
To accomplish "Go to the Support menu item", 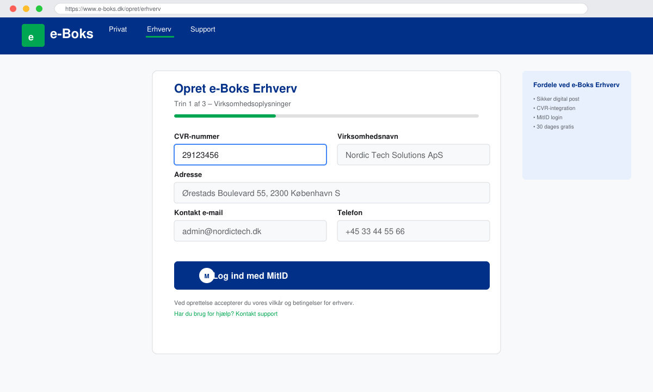I will pos(203,29).
